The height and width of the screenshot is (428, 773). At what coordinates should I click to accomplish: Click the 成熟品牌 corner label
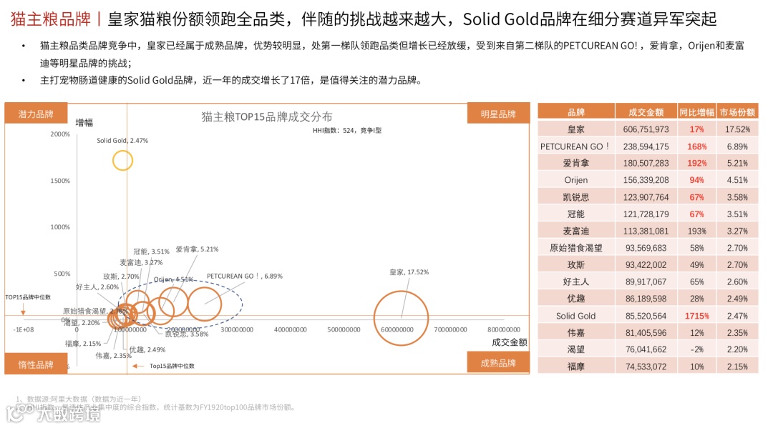click(x=498, y=362)
